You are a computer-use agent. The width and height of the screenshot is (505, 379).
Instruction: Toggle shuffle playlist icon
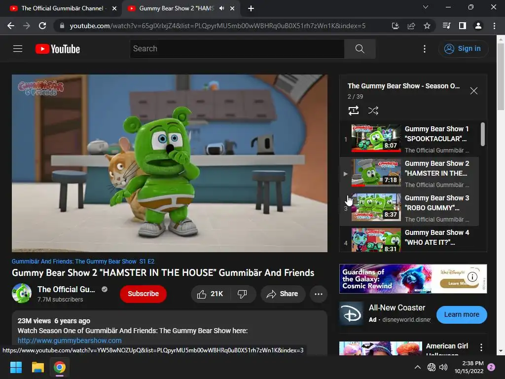point(373,111)
